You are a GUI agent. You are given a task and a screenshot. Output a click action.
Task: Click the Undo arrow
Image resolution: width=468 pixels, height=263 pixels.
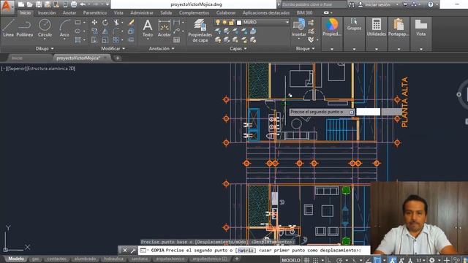click(83, 4)
